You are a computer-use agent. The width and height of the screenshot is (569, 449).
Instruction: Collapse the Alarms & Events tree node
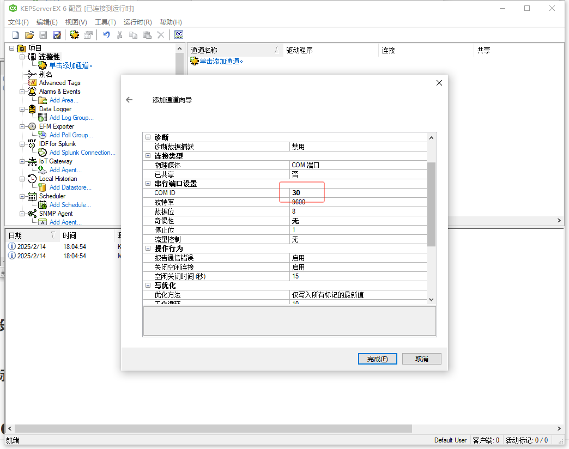[22, 92]
